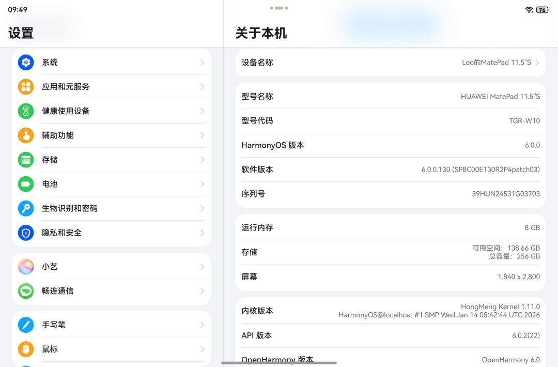Screen dimensions: 558x367
Task: Tap the blue gear 系统 icon
Action: [26, 63]
